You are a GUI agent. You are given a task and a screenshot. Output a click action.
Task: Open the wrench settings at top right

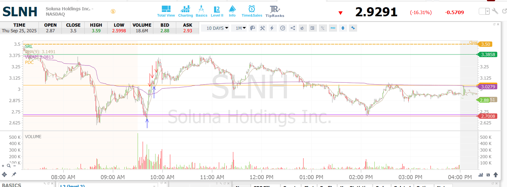click(x=495, y=11)
